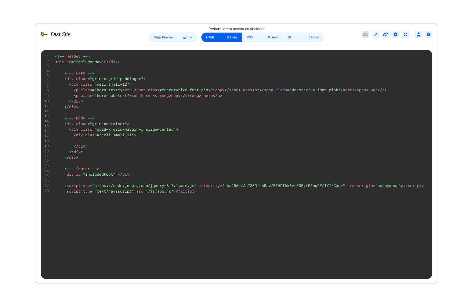Click the '<!-- Header -->' comment line
The image size is (473, 307).
point(73,56)
